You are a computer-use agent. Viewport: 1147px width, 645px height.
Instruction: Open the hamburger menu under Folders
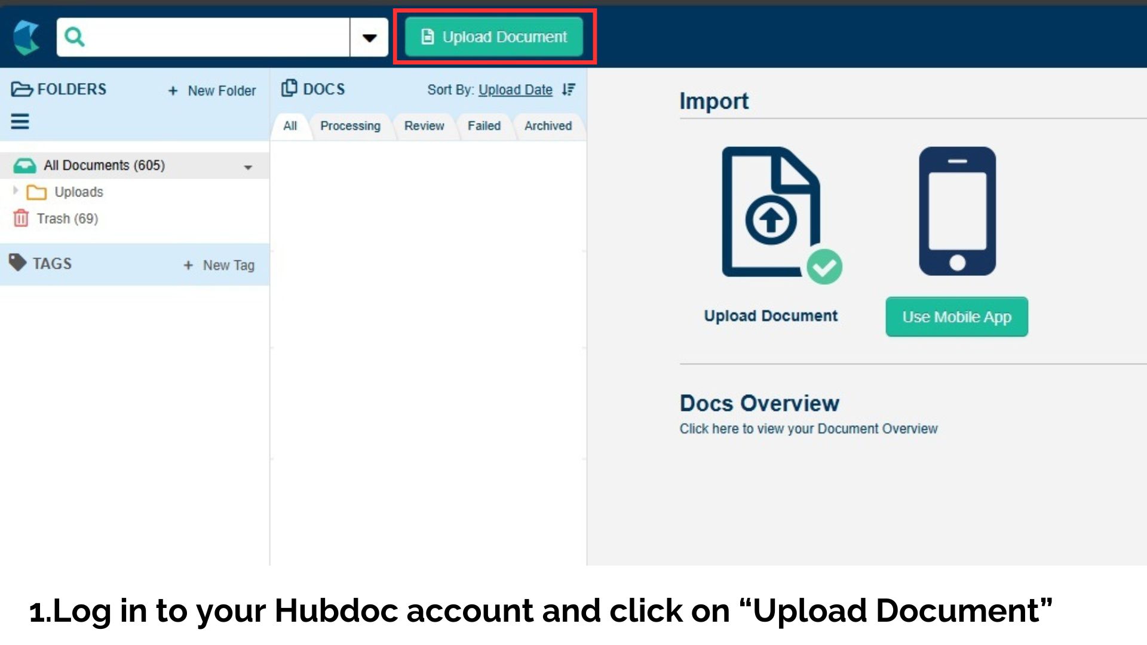pos(20,122)
